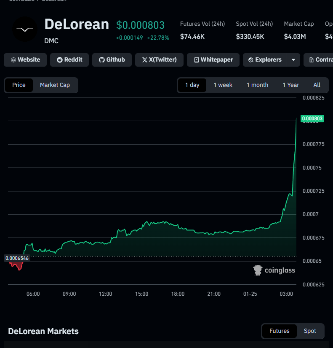The width and height of the screenshot is (333, 348).
Task: Select the 1 week timeframe
Action: tap(223, 85)
